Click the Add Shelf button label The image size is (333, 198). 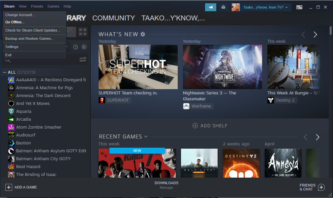click(x=214, y=126)
